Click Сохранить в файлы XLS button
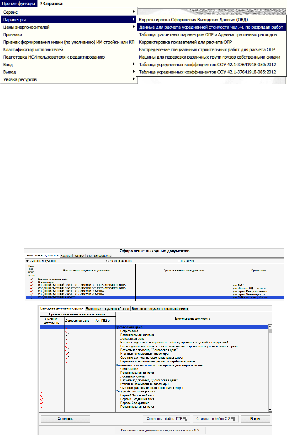 tap(216, 419)
